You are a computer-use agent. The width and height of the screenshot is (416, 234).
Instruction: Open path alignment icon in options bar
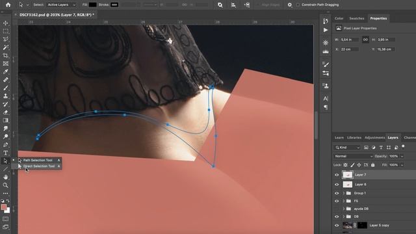point(233,5)
